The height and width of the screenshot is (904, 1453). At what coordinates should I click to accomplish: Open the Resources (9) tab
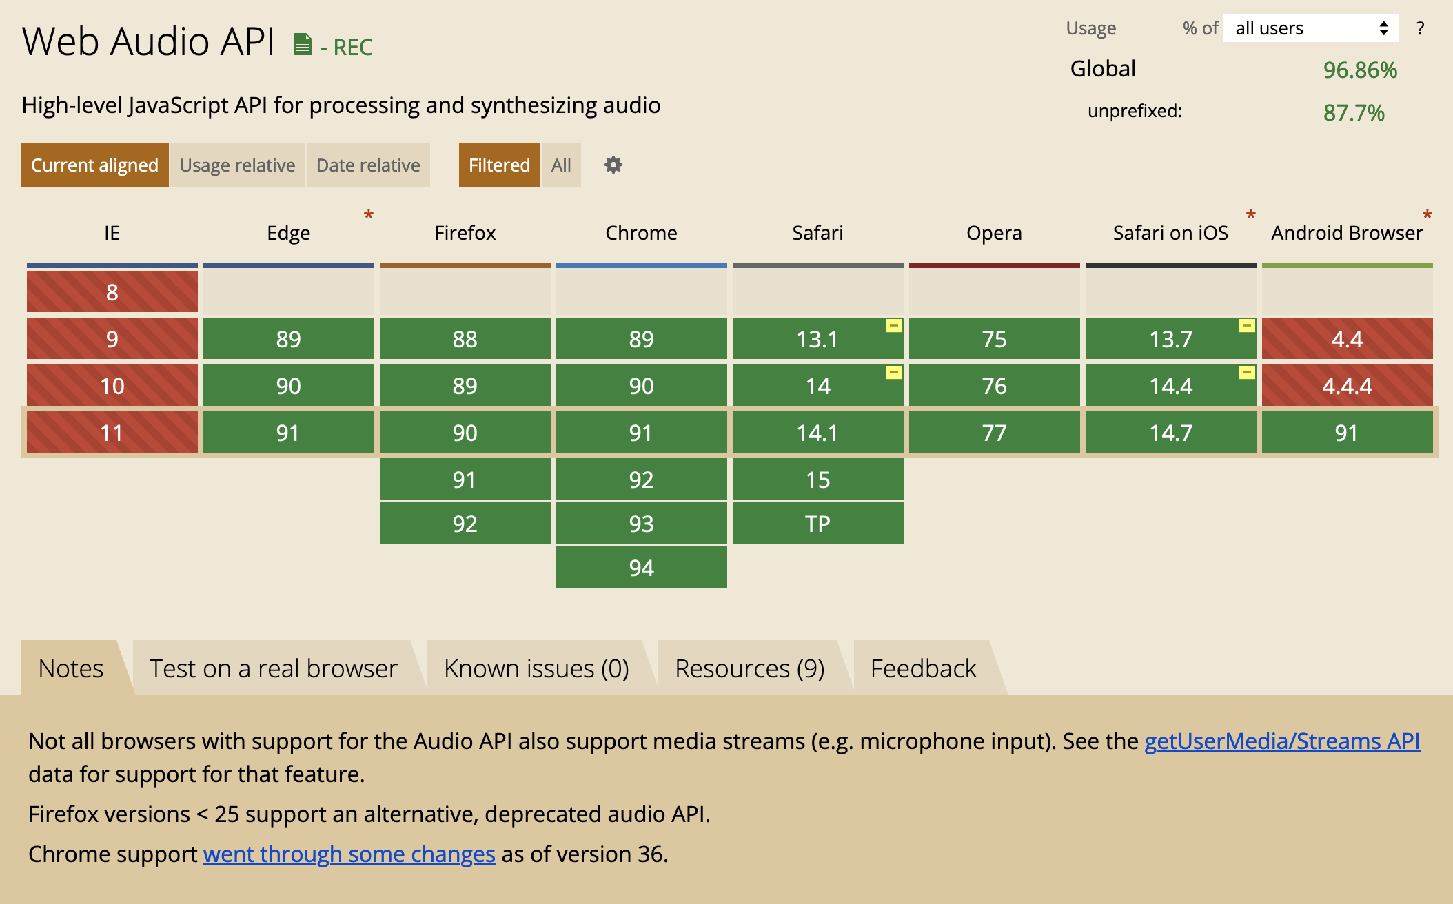749,668
